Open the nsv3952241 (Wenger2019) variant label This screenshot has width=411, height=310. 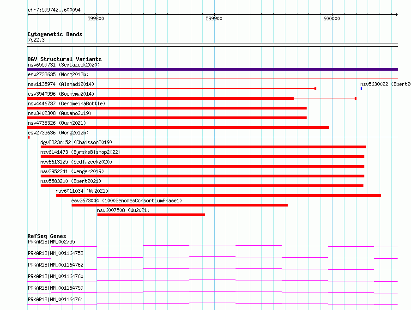coord(72,171)
